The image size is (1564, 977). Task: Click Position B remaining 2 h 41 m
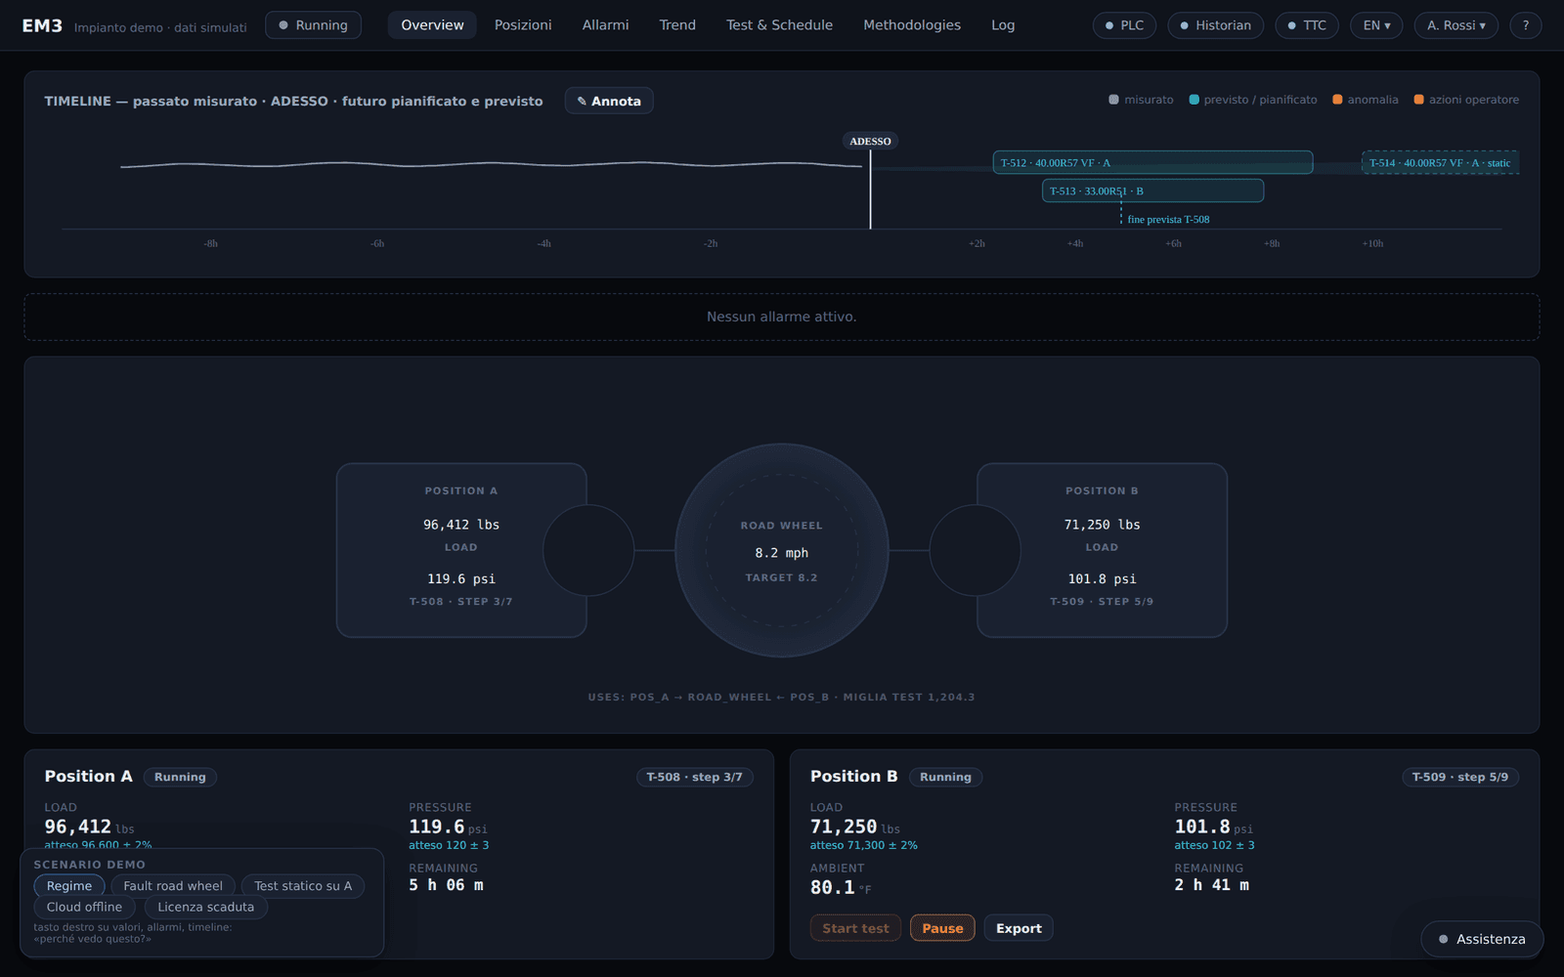click(1212, 885)
